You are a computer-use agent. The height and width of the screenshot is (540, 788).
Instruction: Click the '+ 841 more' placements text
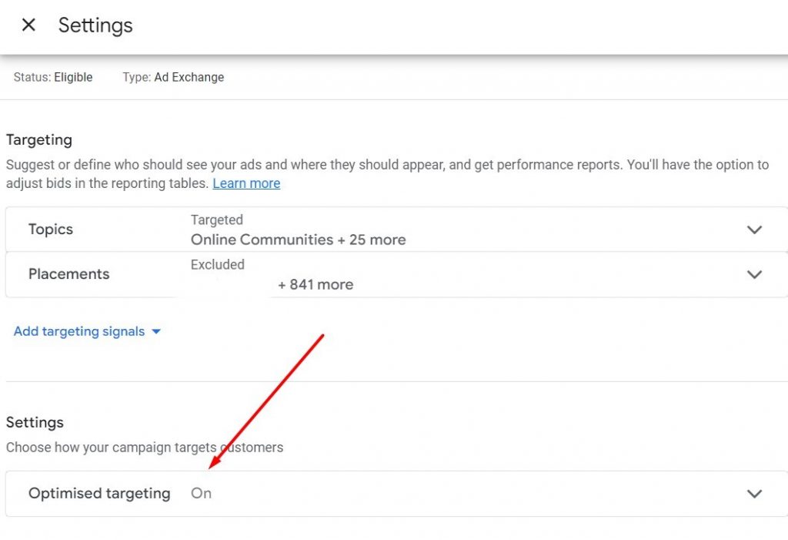pos(316,284)
